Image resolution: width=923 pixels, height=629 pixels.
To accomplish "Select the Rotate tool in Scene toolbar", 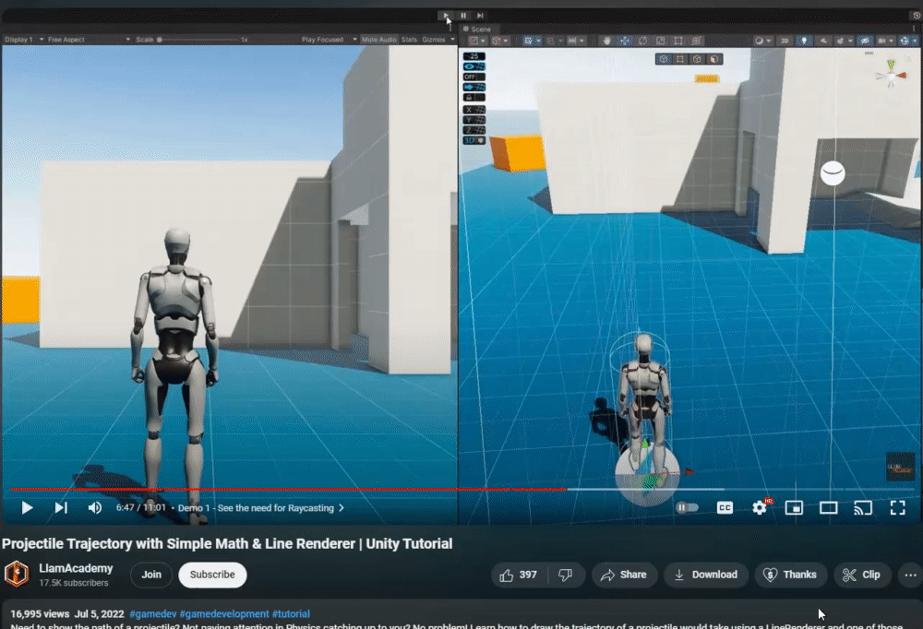I will 642,41.
